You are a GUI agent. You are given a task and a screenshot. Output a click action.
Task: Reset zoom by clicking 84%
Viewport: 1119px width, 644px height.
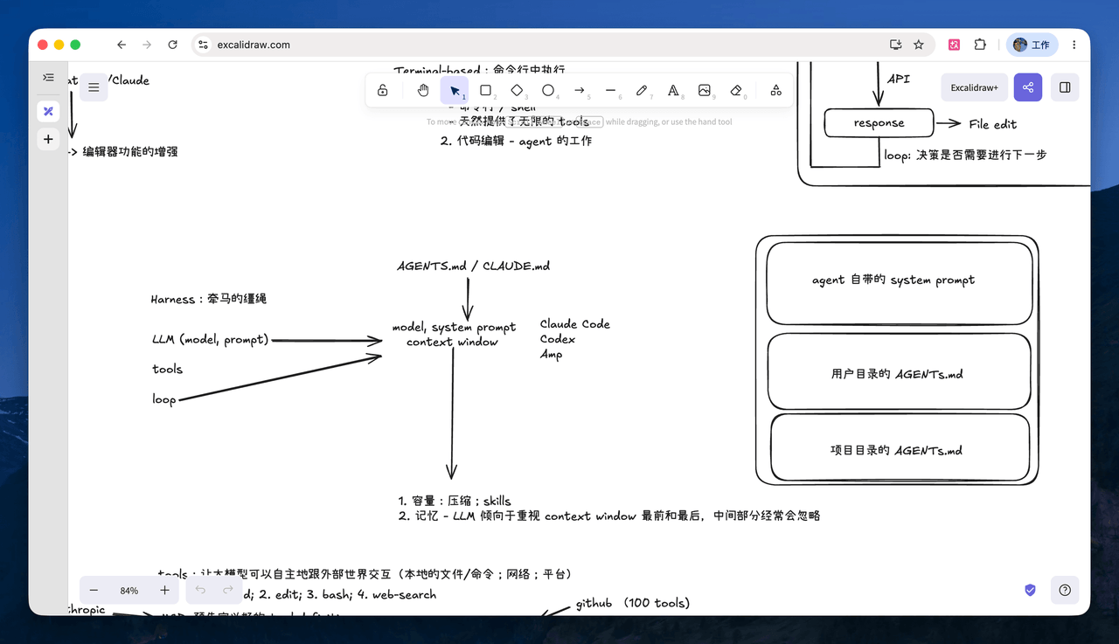(129, 591)
